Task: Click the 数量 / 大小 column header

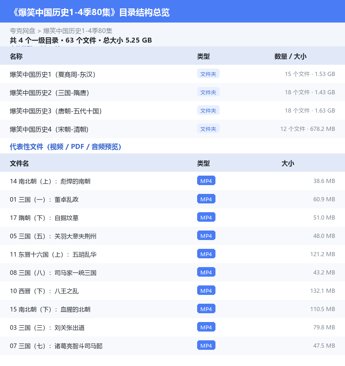Action: [290, 56]
